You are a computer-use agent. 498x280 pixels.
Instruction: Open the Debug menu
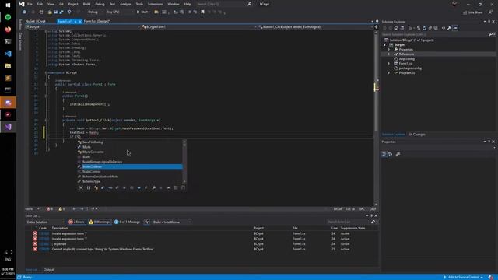pyautogui.click(x=100, y=4)
